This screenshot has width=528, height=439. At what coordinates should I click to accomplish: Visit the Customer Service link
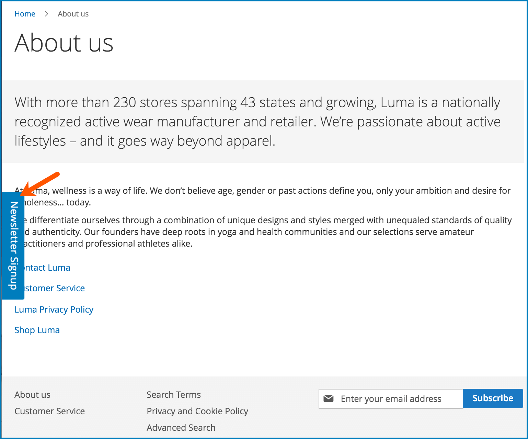pyautogui.click(x=55, y=288)
